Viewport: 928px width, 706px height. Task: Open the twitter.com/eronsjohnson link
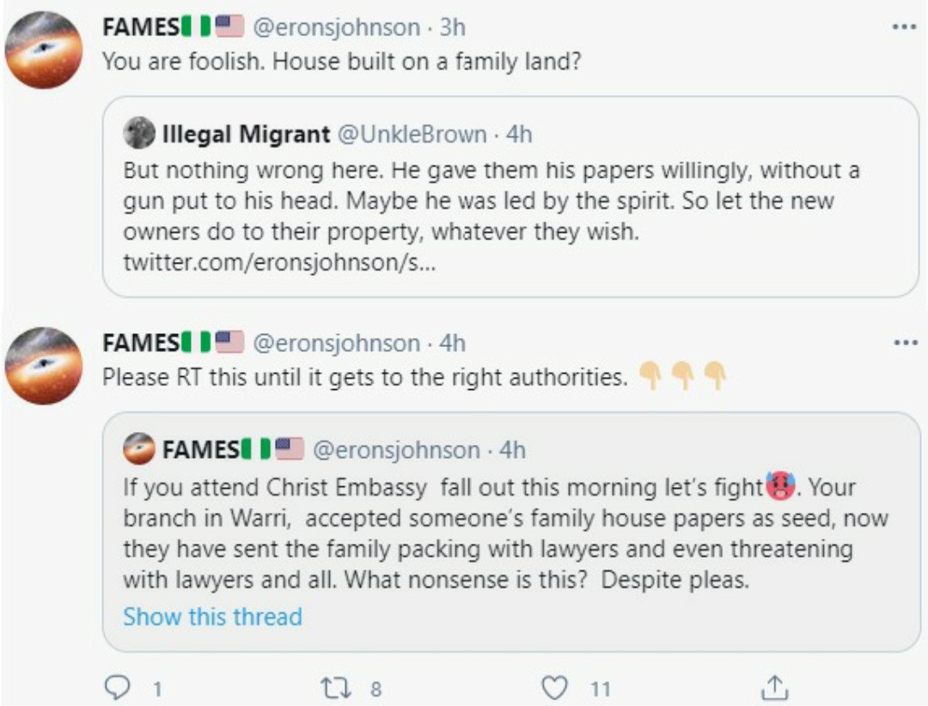coord(279,262)
